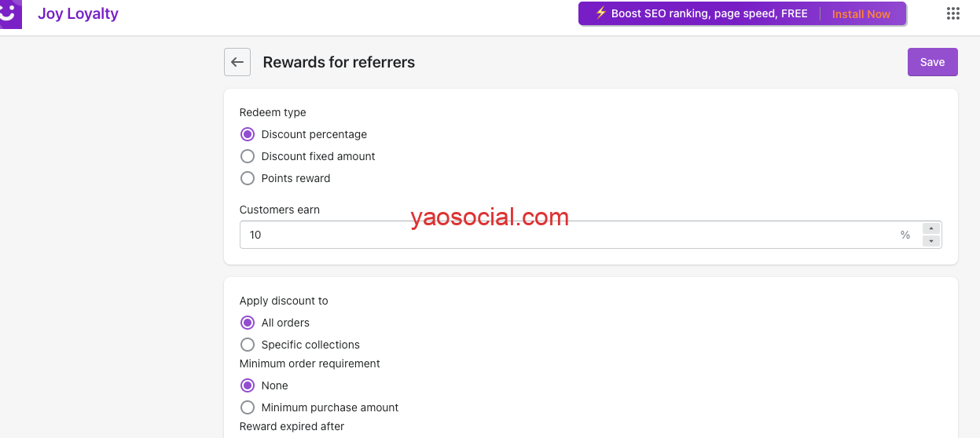Set minimum order requirement to None
This screenshot has width=980, height=438.
click(x=248, y=385)
